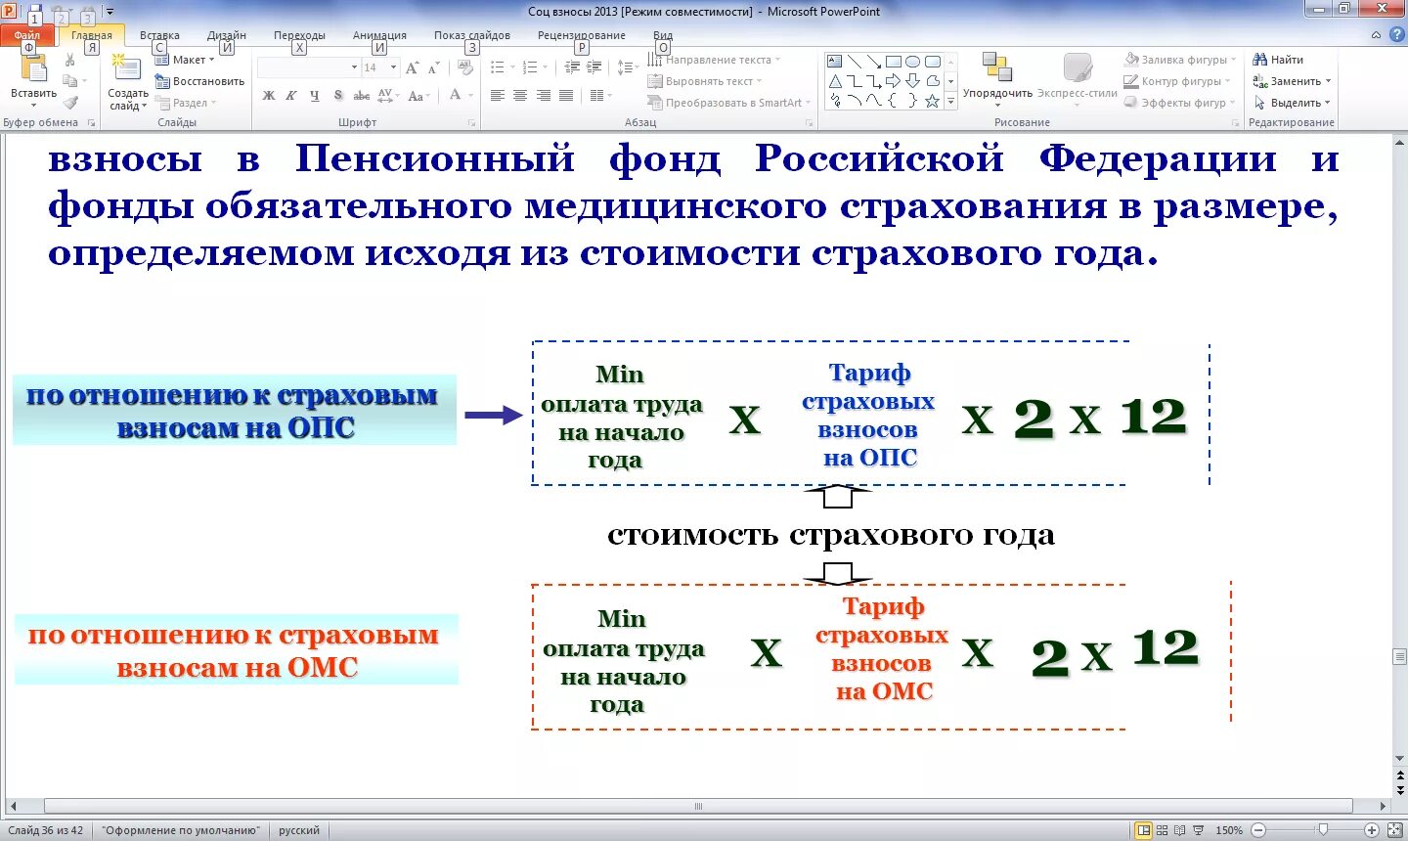This screenshot has height=841, width=1408.
Task: Expand the shapes gallery More arrow
Action: 950,102
